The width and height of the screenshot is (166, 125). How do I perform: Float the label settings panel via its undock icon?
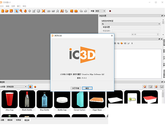click(162, 16)
